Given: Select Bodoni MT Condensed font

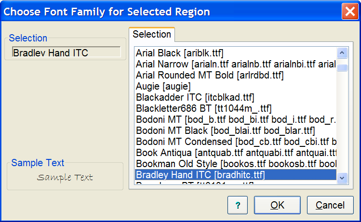Looking at the screenshot, I should pos(235,142).
